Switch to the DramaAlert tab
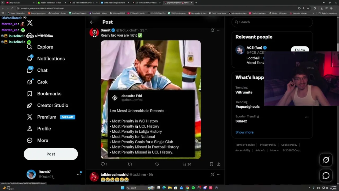 [x=146, y=3]
